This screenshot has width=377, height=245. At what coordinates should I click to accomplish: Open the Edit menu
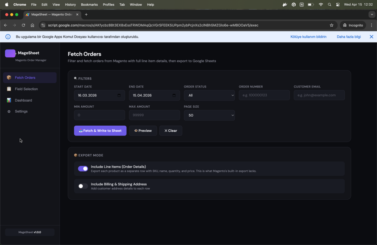45,5
